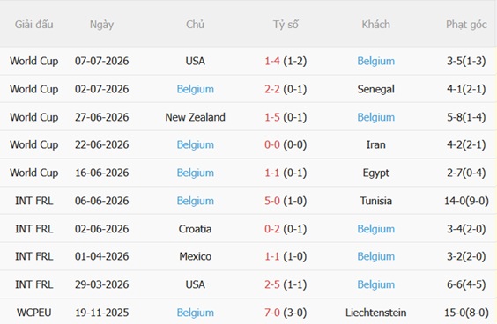Click Belgium in USA 2-5 friendly row
Image resolution: width=497 pixels, height=324 pixels.
point(375,284)
